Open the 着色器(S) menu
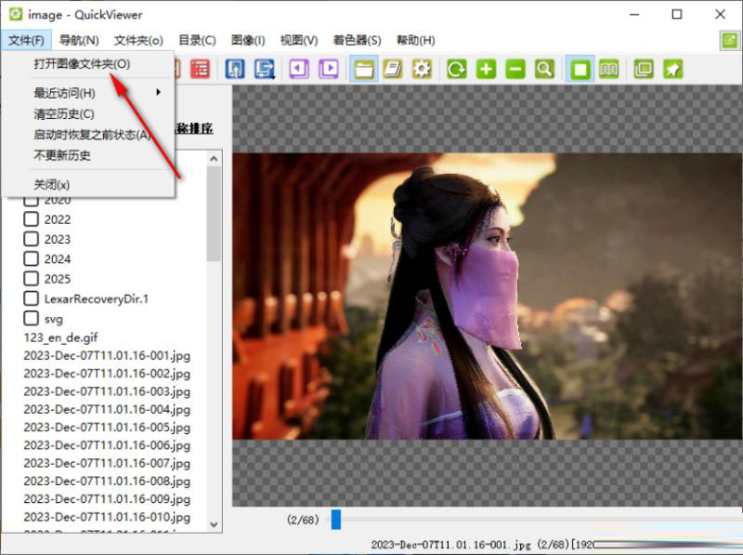 [x=357, y=40]
